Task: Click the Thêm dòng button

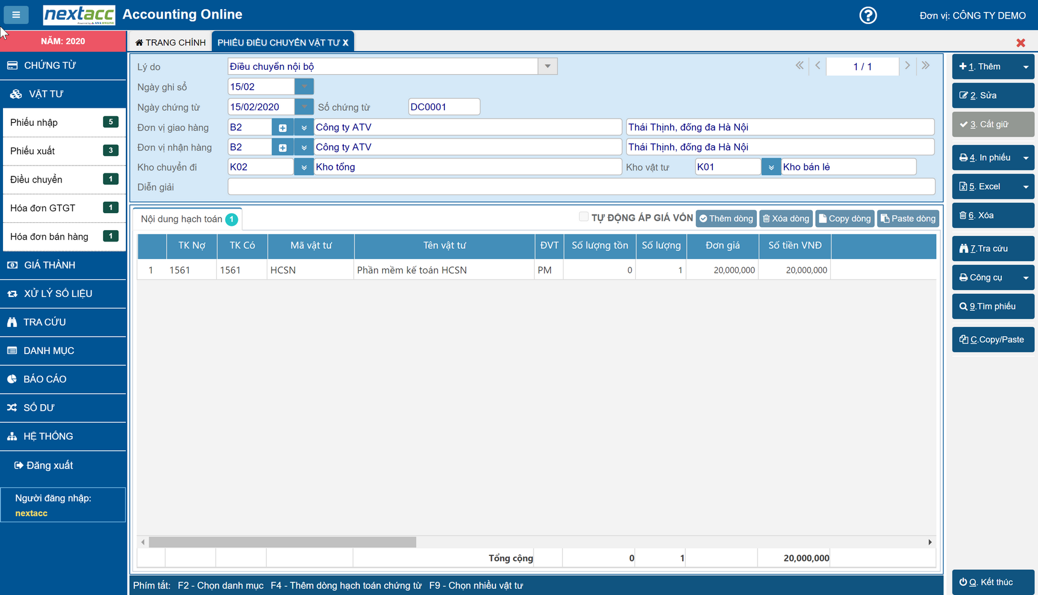Action: (726, 219)
